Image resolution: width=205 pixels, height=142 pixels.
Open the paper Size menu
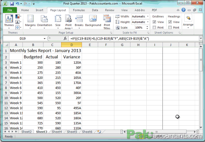click(x=58, y=22)
